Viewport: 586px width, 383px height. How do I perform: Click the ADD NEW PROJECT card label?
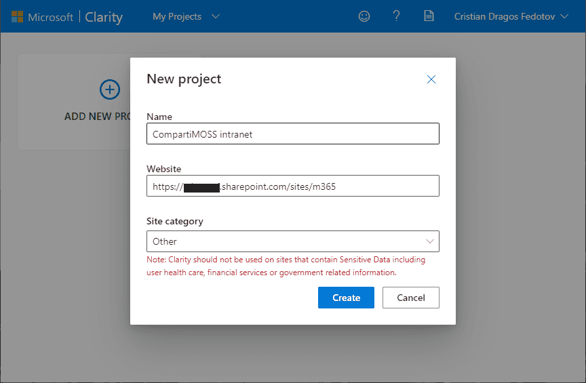97,117
